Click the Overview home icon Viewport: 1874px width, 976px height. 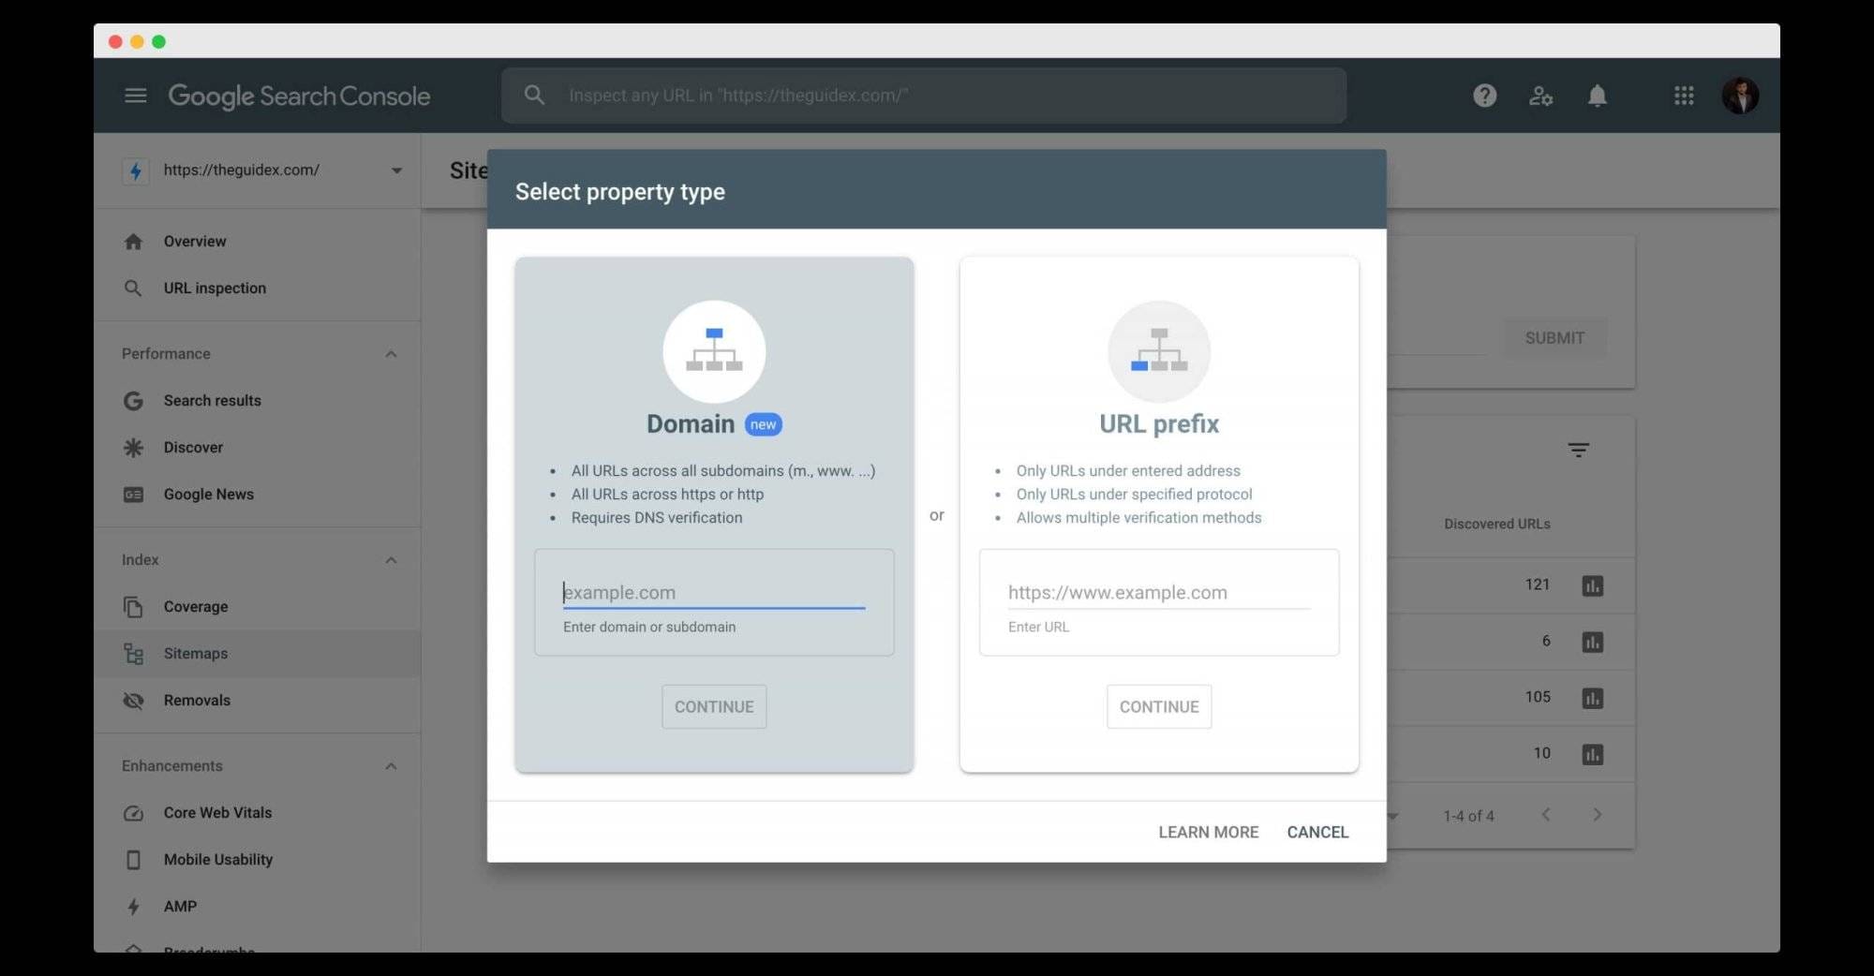133,242
